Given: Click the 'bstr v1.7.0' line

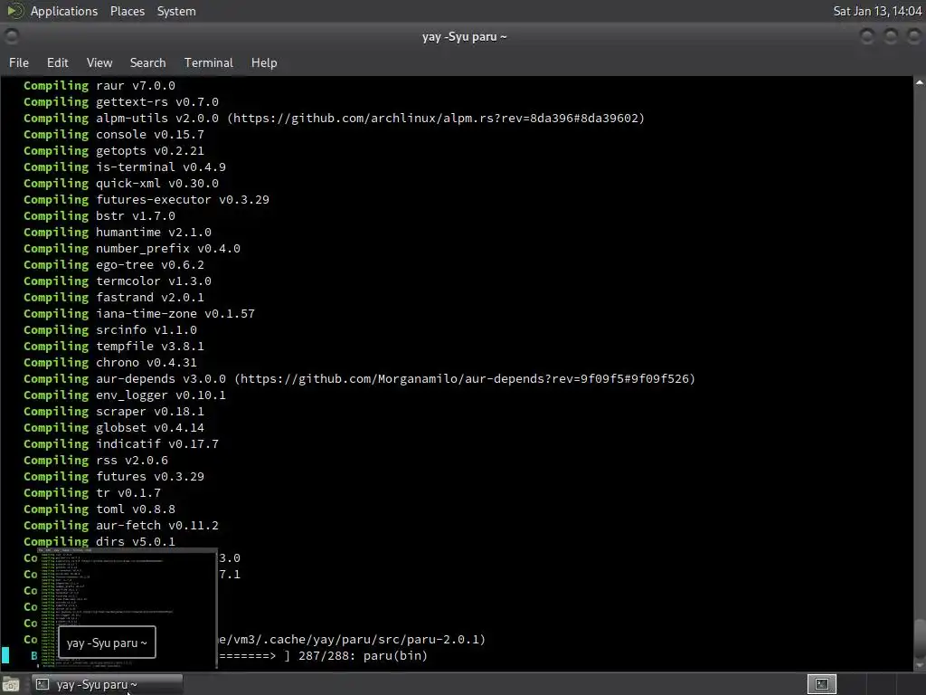Looking at the screenshot, I should click(x=99, y=215).
